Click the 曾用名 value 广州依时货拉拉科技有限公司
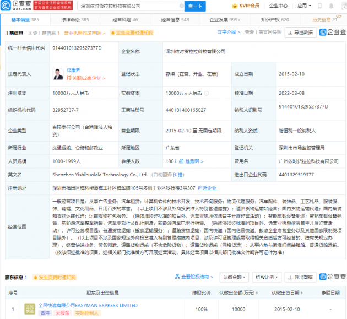 click(308, 161)
